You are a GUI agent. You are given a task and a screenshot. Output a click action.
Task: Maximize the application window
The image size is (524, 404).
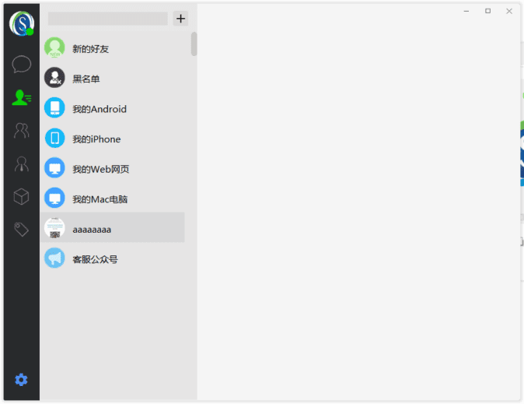coord(487,11)
